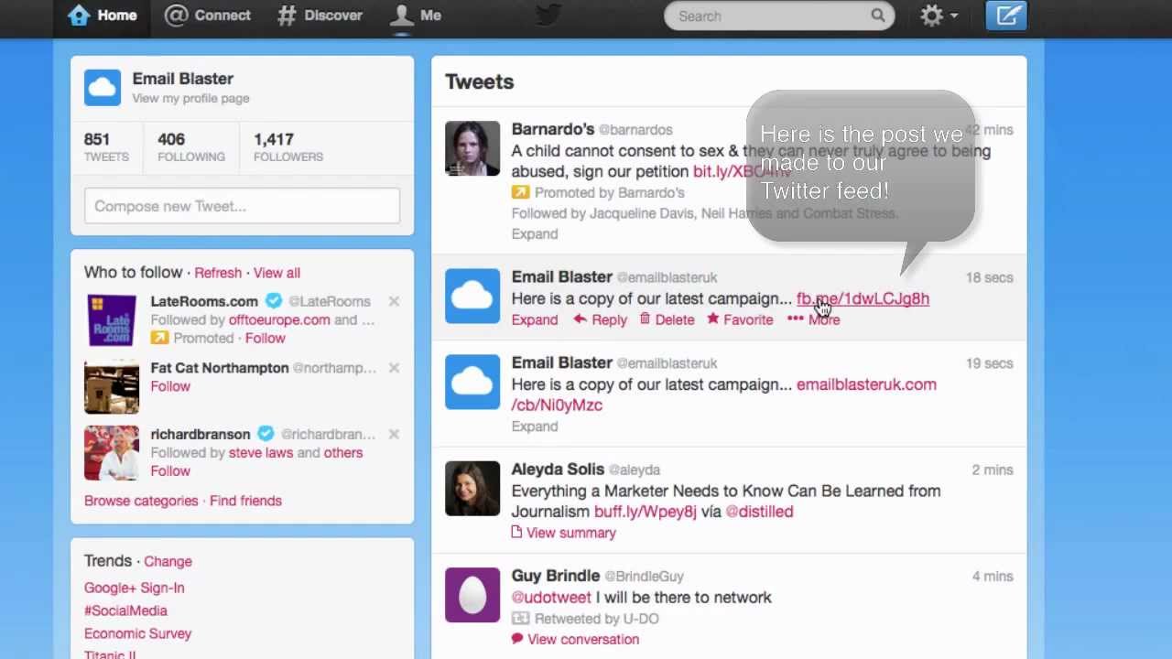The image size is (1172, 659).
Task: View the 851 Tweets count
Action: tap(106, 146)
